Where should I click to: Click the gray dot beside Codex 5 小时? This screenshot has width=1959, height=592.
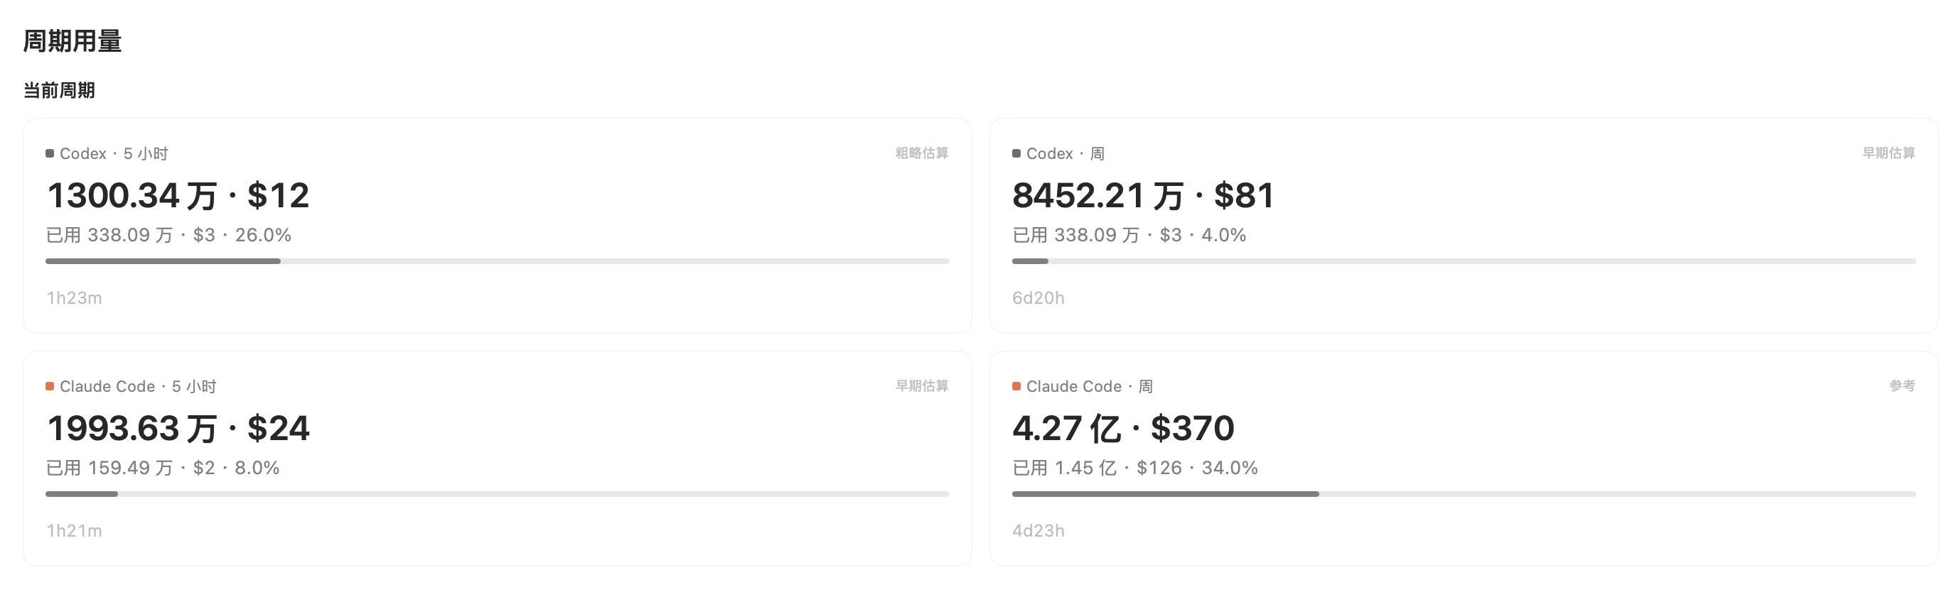(x=50, y=153)
